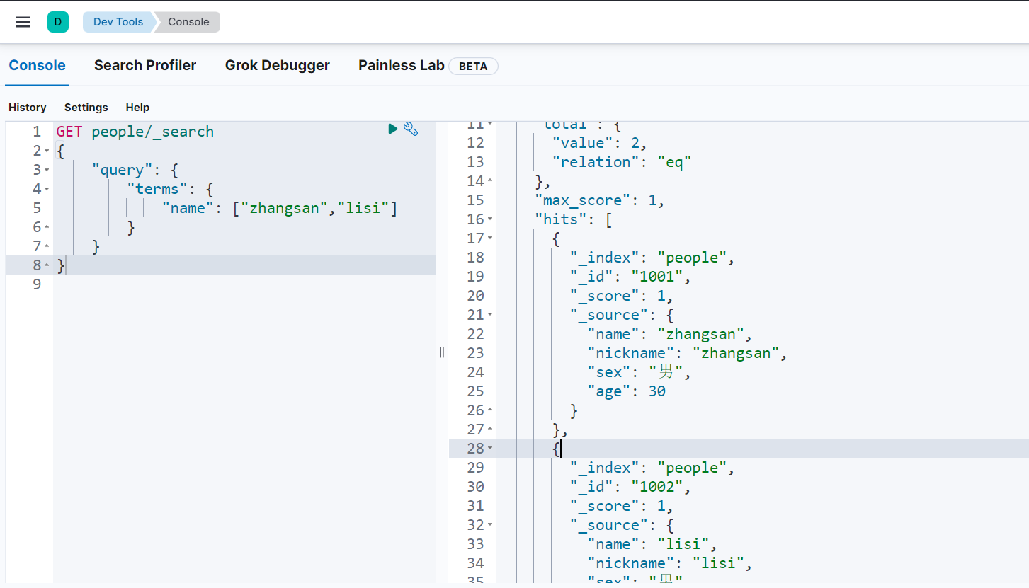Viewport: 1029px width, 588px height.
Task: Open the History panel
Action: [28, 108]
